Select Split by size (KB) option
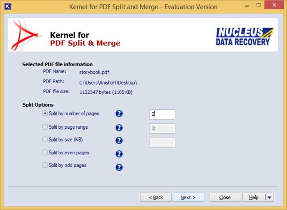Screen dimensions: 287x210 (63, 140)
